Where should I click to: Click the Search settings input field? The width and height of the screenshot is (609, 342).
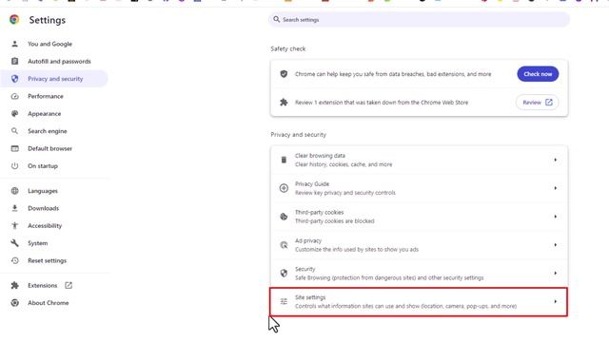pos(419,19)
